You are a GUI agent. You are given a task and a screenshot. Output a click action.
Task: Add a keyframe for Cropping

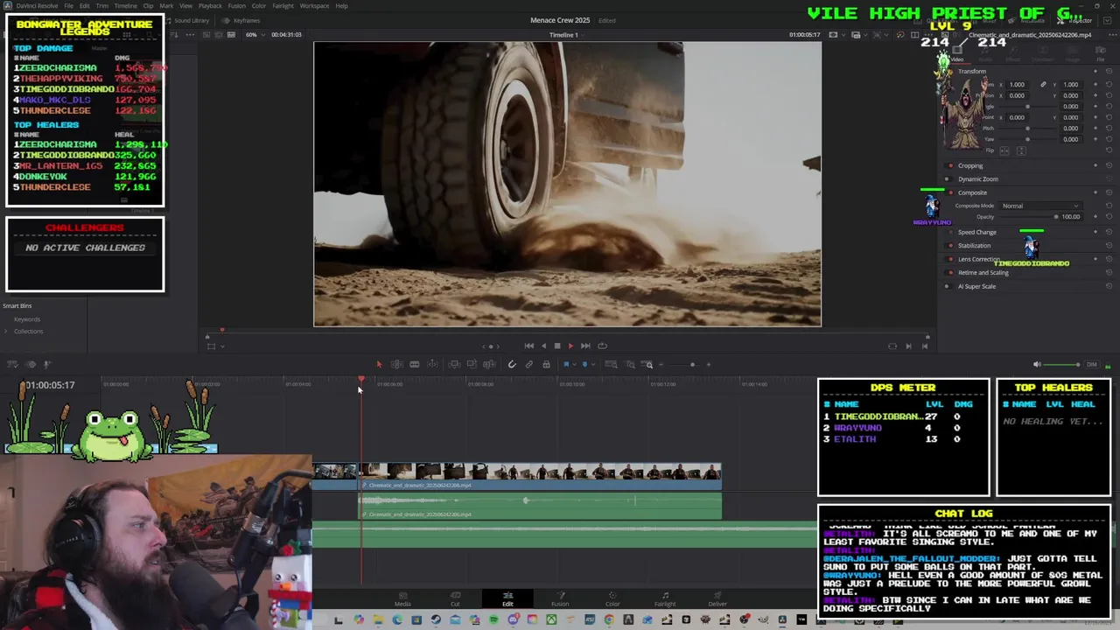click(x=1095, y=165)
